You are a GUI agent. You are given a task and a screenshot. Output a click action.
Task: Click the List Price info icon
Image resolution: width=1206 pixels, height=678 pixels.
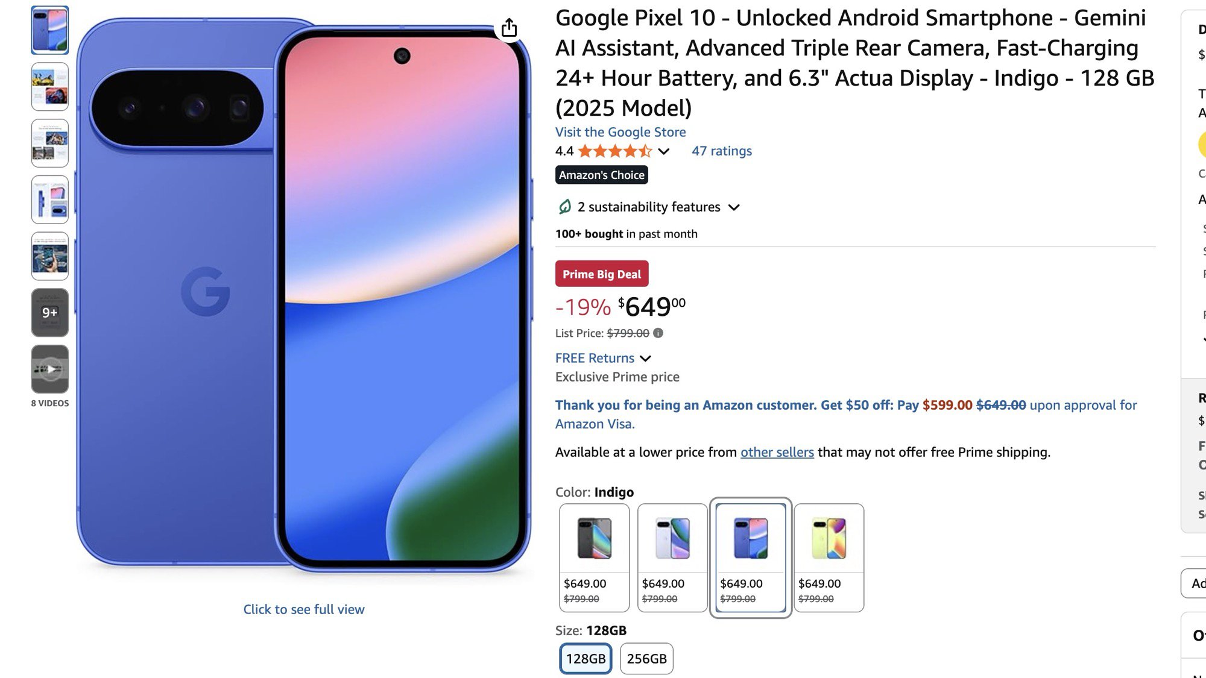pos(658,333)
